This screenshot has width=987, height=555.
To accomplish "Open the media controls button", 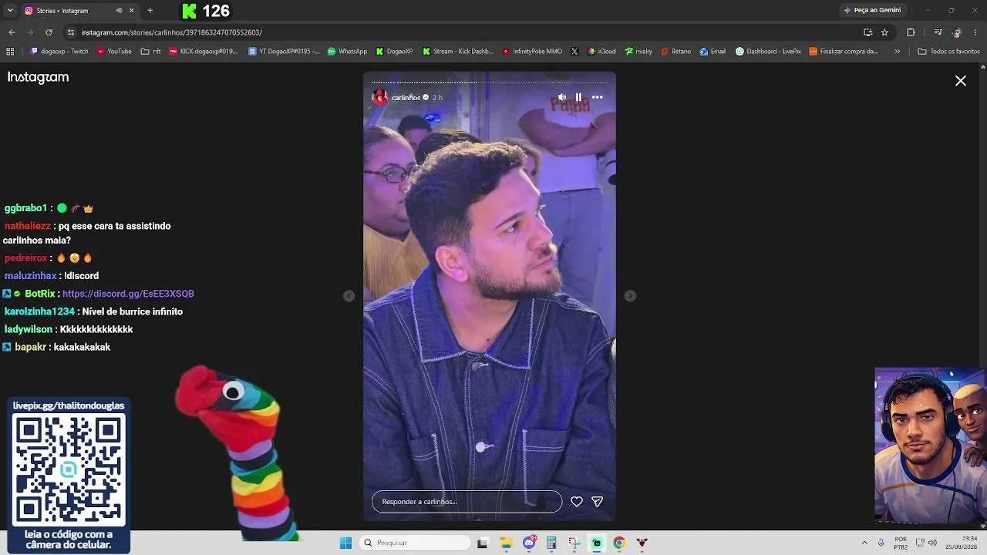I will coord(938,32).
